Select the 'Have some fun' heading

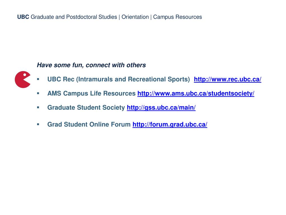point(91,65)
